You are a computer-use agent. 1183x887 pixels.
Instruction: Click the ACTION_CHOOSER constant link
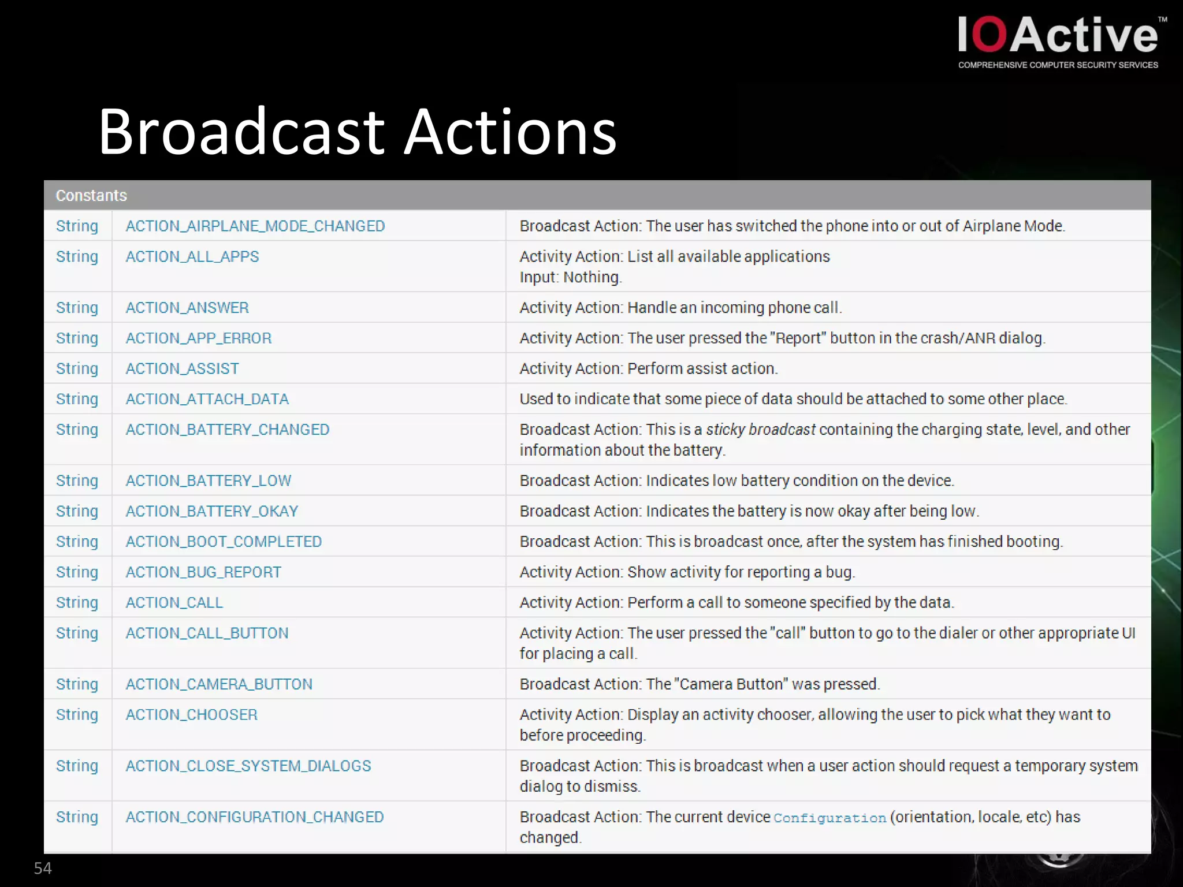tap(192, 714)
